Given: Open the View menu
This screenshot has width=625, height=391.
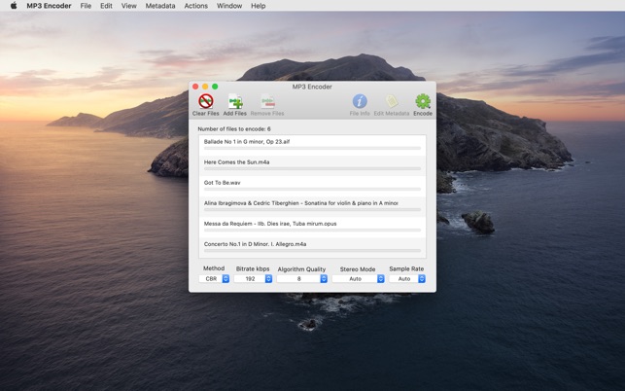Looking at the screenshot, I should [x=128, y=6].
